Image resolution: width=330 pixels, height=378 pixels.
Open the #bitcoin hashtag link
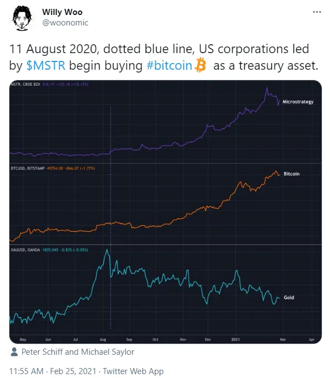tap(169, 65)
